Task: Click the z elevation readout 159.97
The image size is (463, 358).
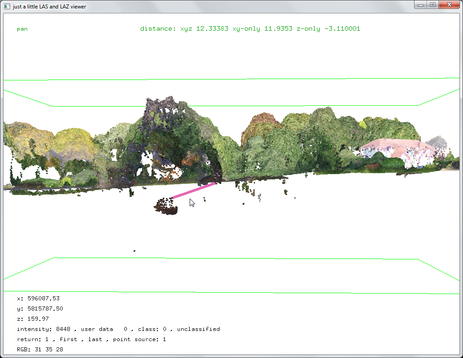Action: pyautogui.click(x=38, y=319)
